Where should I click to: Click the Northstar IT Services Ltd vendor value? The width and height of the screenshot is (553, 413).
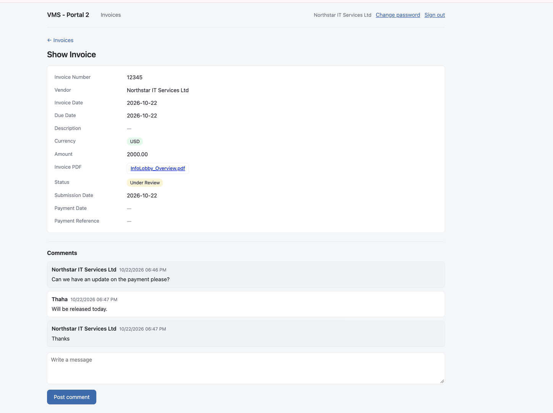(158, 90)
